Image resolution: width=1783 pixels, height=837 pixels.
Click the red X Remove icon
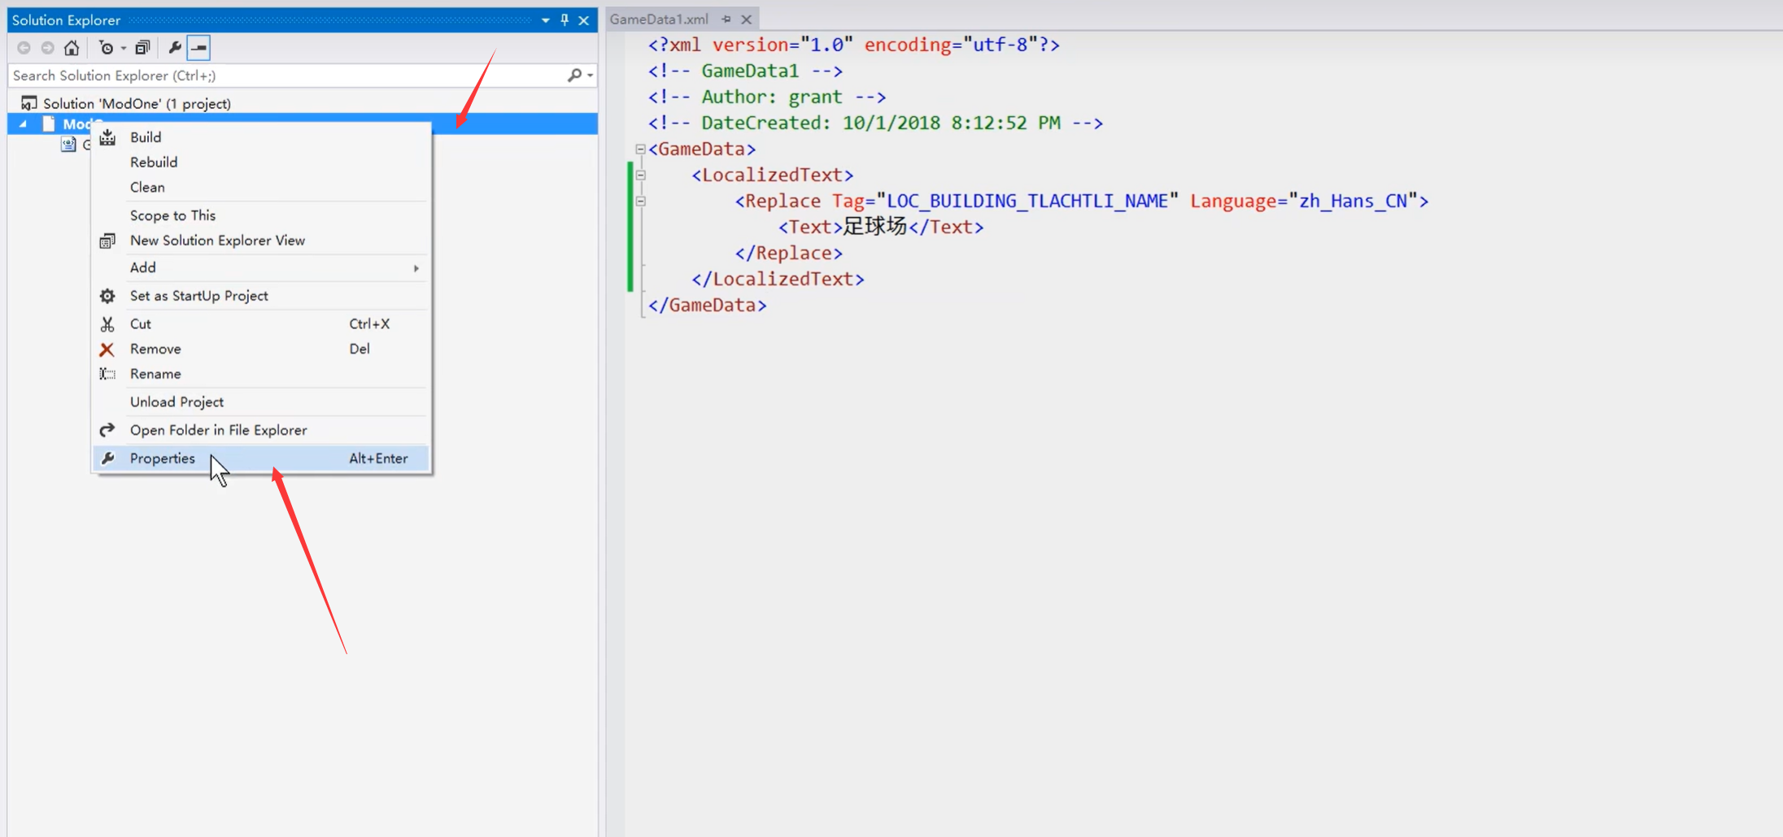(107, 349)
